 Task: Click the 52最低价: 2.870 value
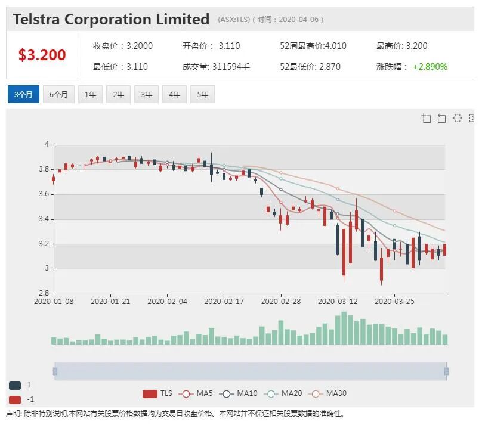coord(310,67)
